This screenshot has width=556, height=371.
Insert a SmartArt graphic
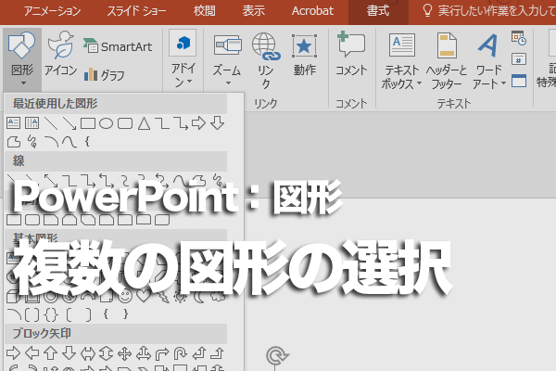tap(118, 46)
